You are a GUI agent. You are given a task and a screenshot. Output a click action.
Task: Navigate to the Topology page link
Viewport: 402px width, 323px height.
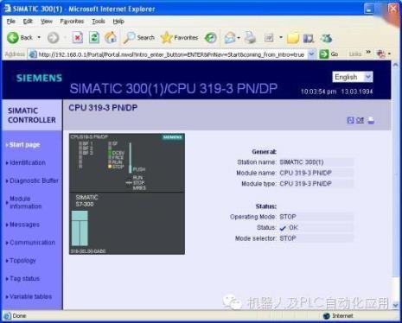(x=22, y=261)
